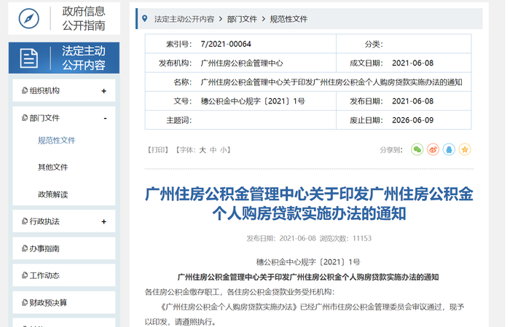Expand 行政执法 with its plus sign
The height and width of the screenshot is (327, 510).
click(103, 221)
